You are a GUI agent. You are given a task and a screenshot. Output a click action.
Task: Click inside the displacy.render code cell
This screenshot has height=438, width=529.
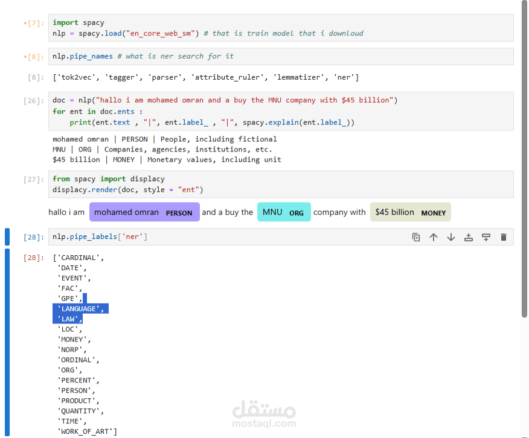(281, 184)
